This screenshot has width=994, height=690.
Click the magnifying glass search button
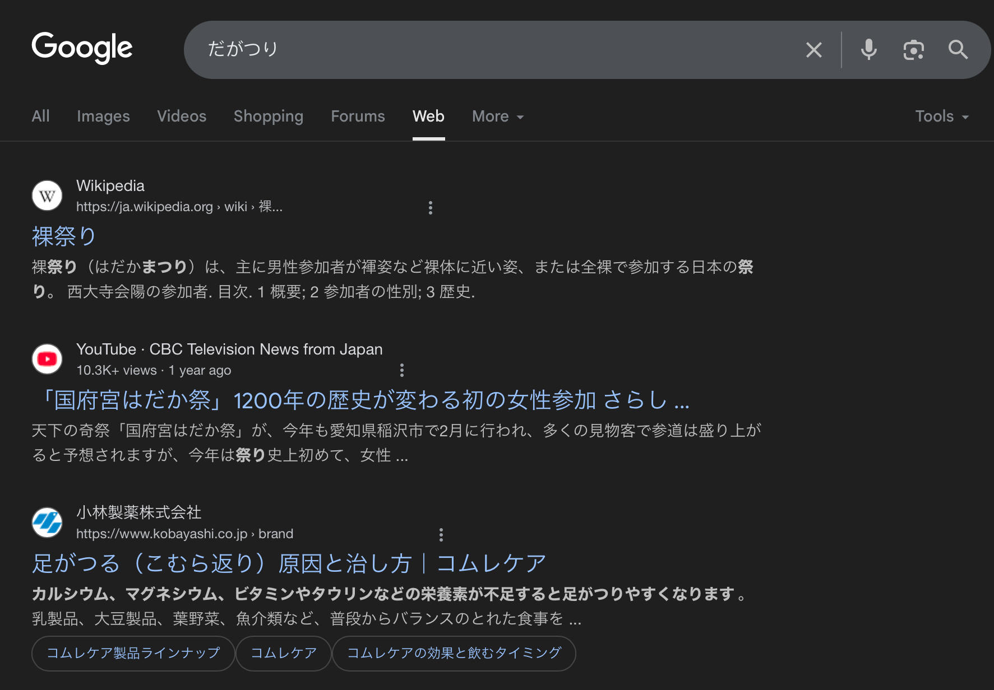(958, 50)
